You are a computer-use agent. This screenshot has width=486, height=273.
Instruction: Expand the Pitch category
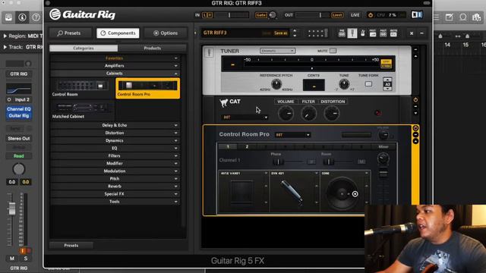pyautogui.click(x=115, y=179)
